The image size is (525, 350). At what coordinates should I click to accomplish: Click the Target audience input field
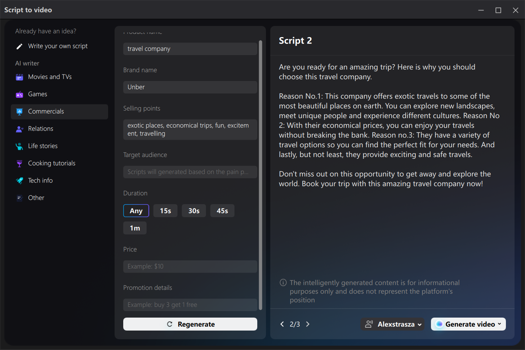coord(190,172)
